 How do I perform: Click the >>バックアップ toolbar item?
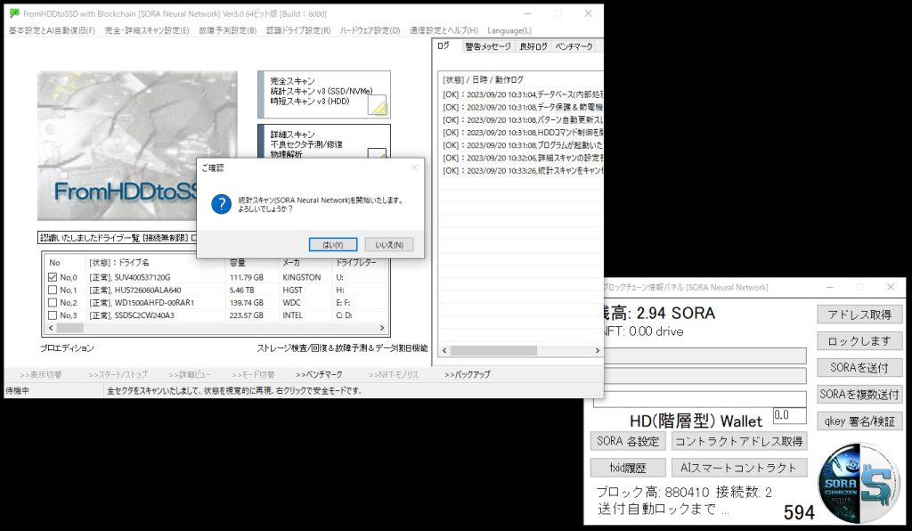click(468, 375)
